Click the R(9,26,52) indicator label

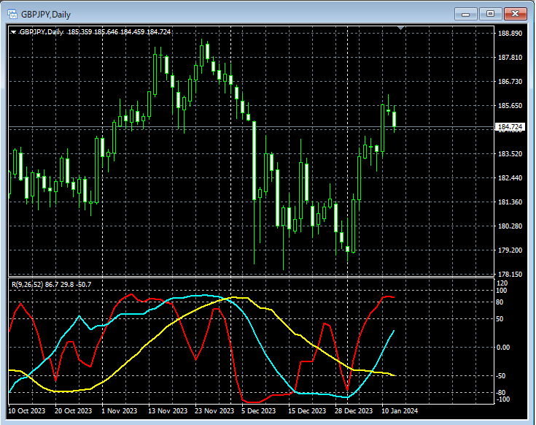coord(51,284)
